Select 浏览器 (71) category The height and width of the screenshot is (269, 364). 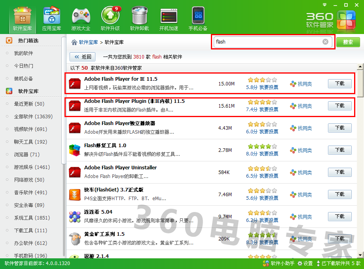click(x=27, y=154)
